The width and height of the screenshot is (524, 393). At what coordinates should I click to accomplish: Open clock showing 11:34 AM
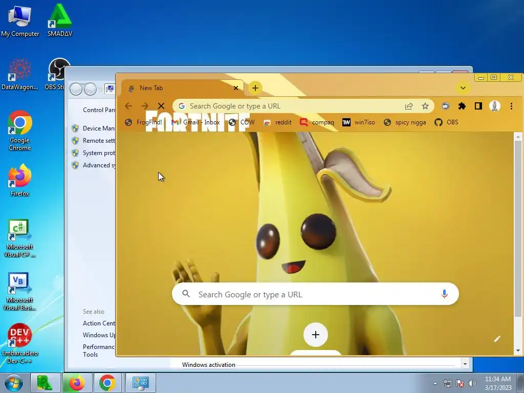click(498, 383)
